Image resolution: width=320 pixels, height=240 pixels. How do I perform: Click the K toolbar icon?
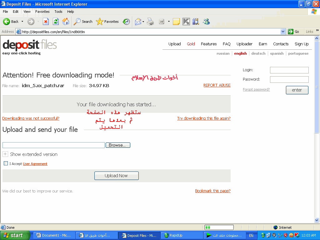186,22
